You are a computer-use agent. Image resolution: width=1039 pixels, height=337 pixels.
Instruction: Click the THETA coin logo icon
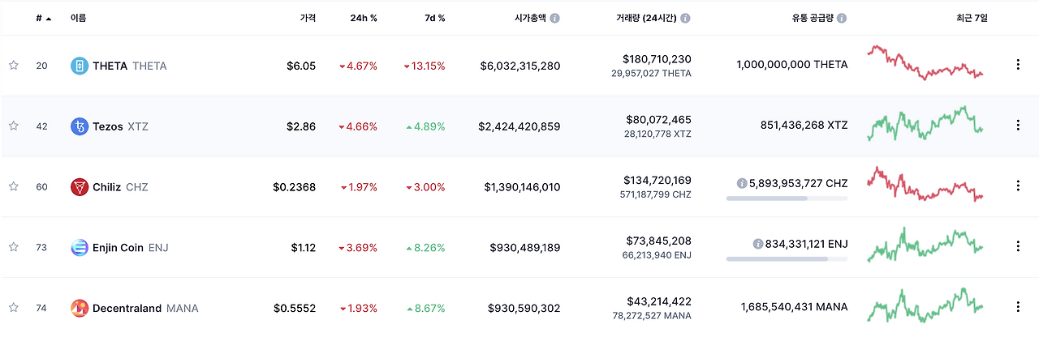[x=80, y=66]
